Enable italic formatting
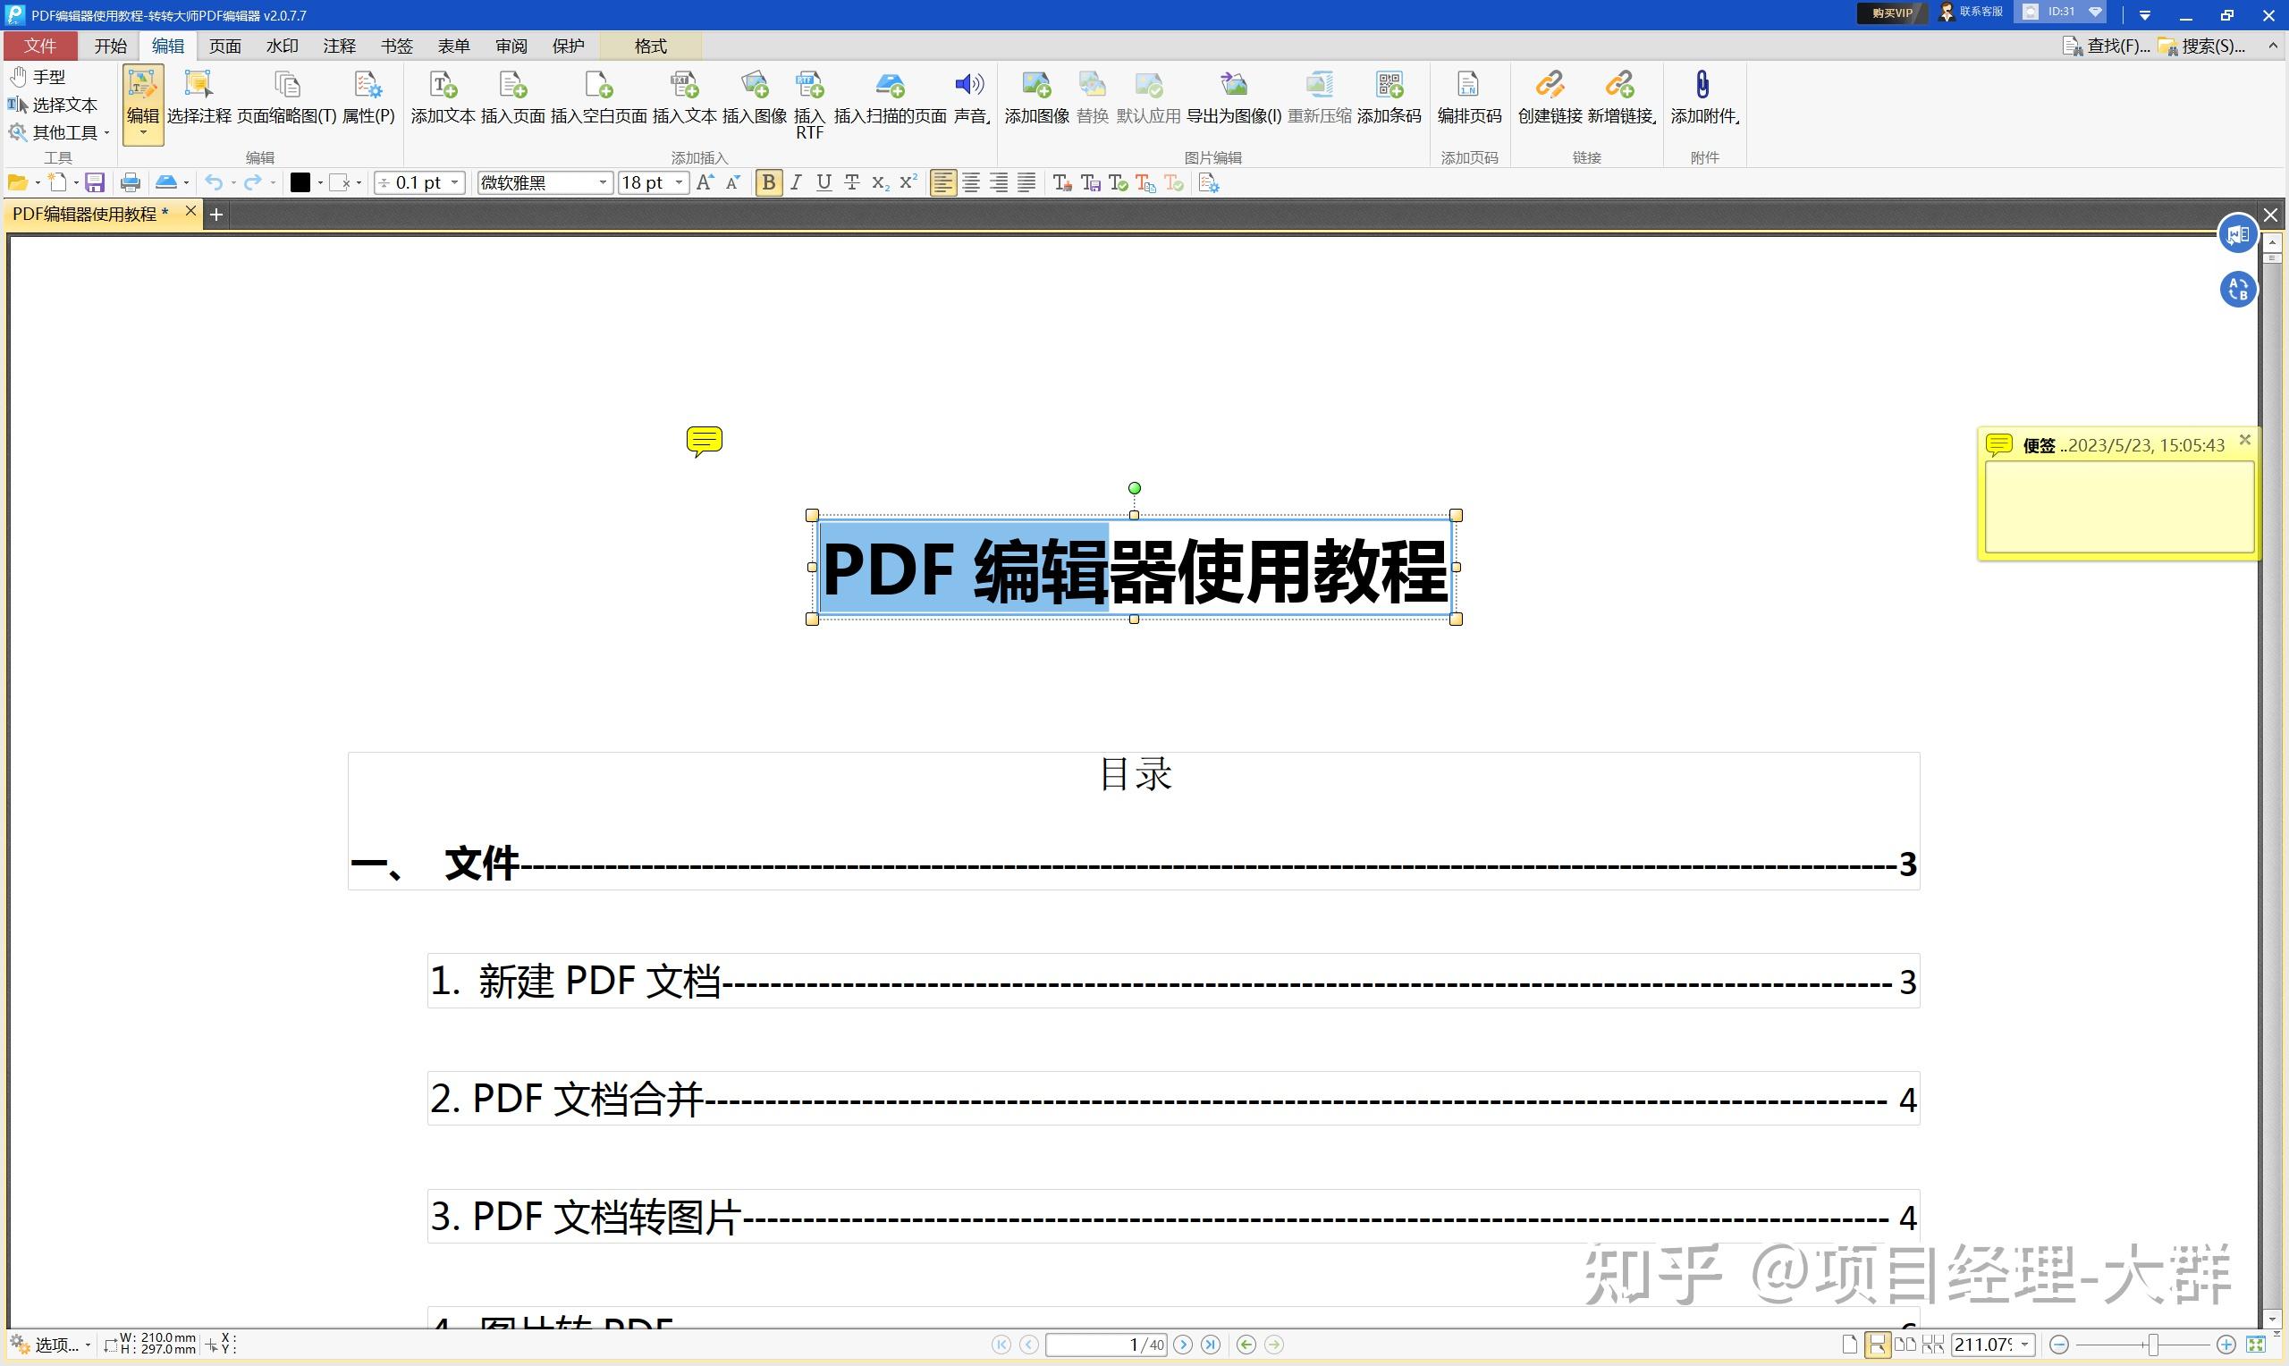Viewport: 2289px width, 1366px height. (796, 182)
